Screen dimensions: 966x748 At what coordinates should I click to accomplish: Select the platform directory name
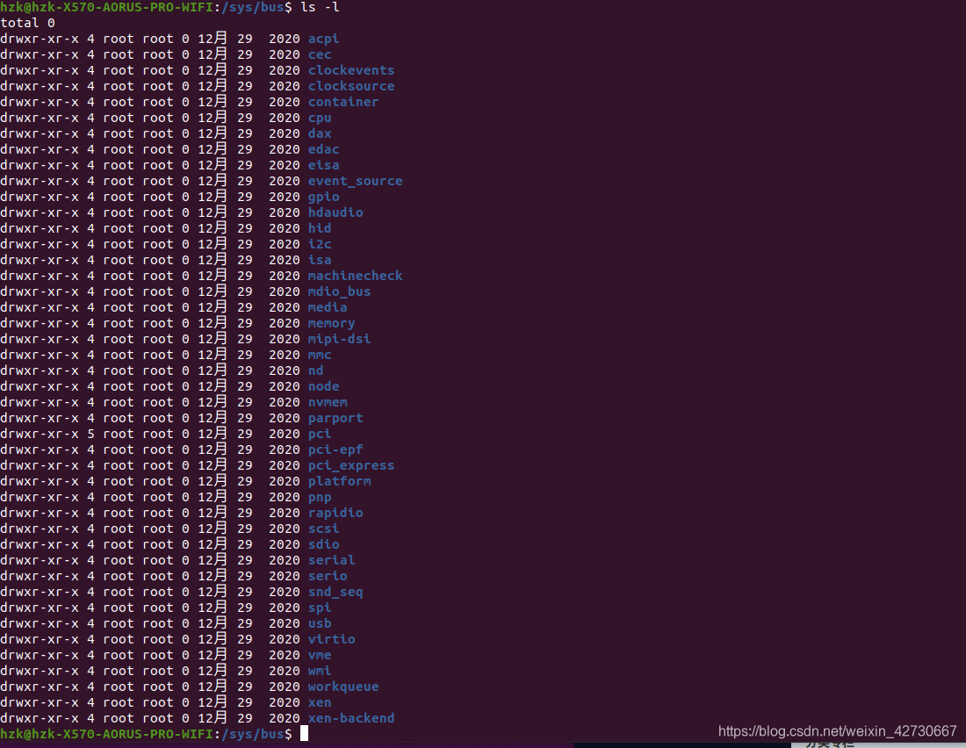tap(339, 480)
